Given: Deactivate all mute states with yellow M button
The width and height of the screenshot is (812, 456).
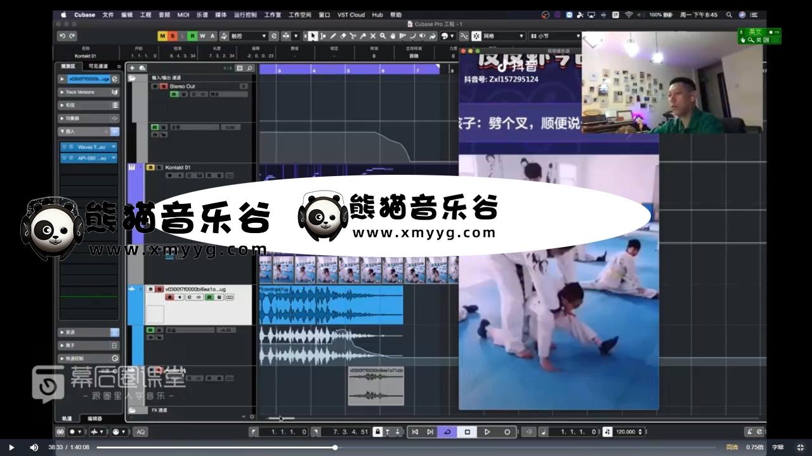Looking at the screenshot, I should (162, 36).
